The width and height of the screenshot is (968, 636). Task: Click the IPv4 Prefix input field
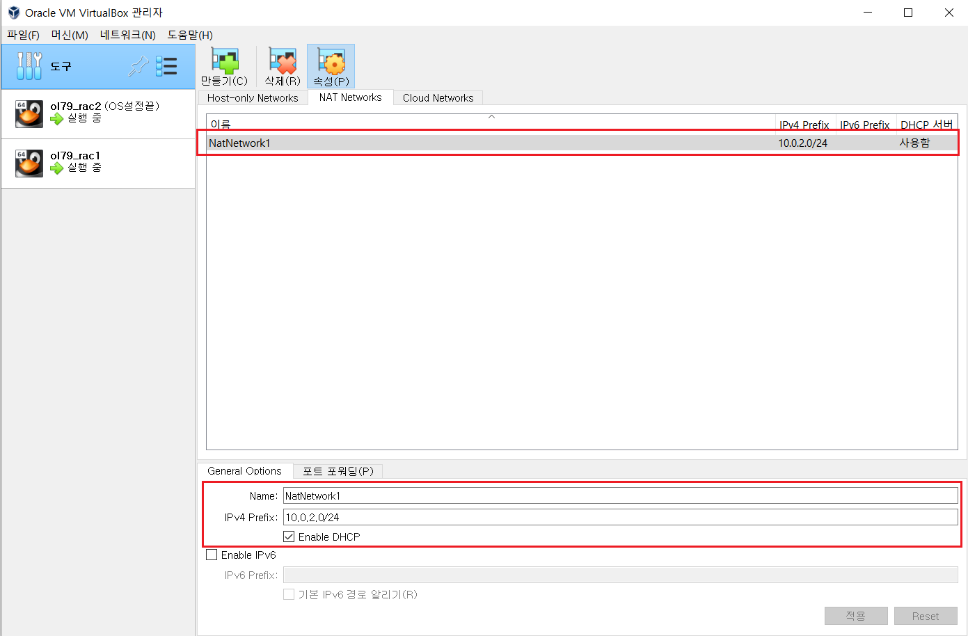click(621, 517)
